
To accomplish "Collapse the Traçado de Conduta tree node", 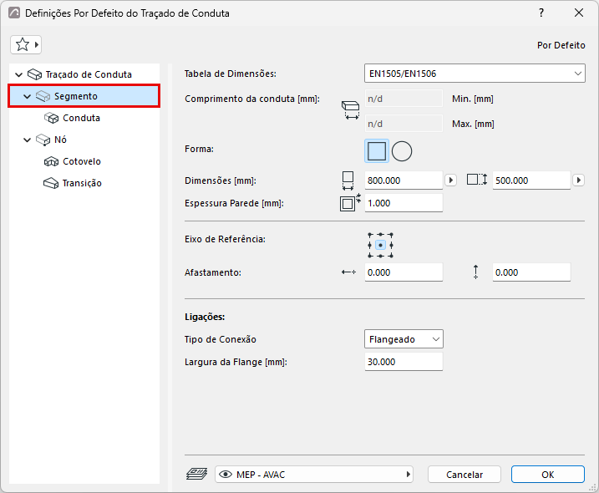I will [18, 74].
